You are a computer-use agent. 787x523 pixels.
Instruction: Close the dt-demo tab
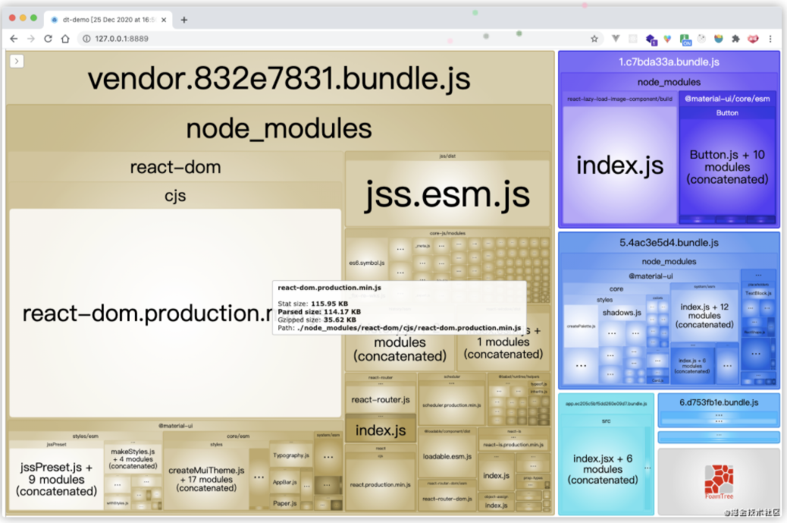(x=164, y=20)
